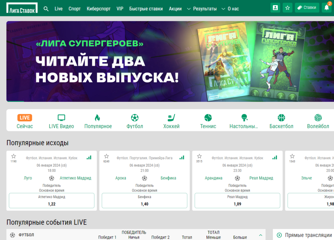Open the Спорт menu item

pos(75,9)
